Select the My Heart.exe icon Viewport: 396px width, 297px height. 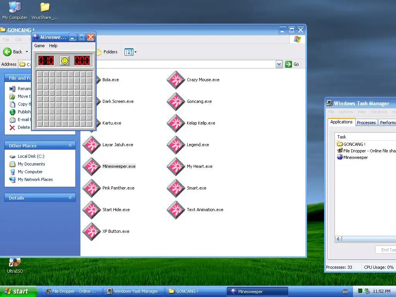point(176,166)
